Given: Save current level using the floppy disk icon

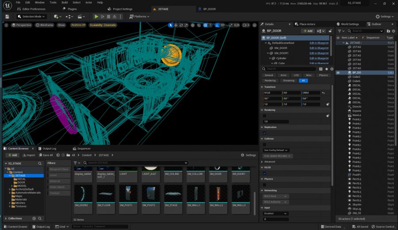Looking at the screenshot, I should point(7,16).
